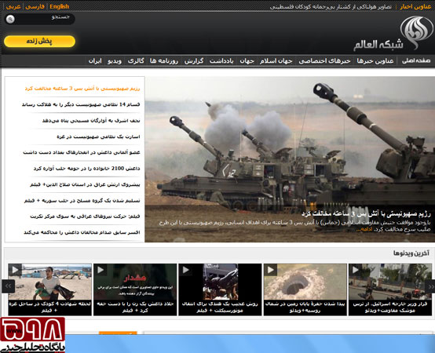This screenshot has width=435, height=353.
Task: Switch site language to English
Action: (59, 6)
